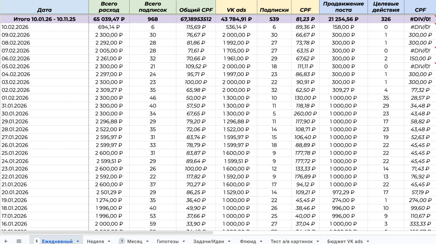Image resolution: width=436 pixels, height=244 pixels.
Task: Click the horizontal scrollbar below the table
Action: click(108, 233)
